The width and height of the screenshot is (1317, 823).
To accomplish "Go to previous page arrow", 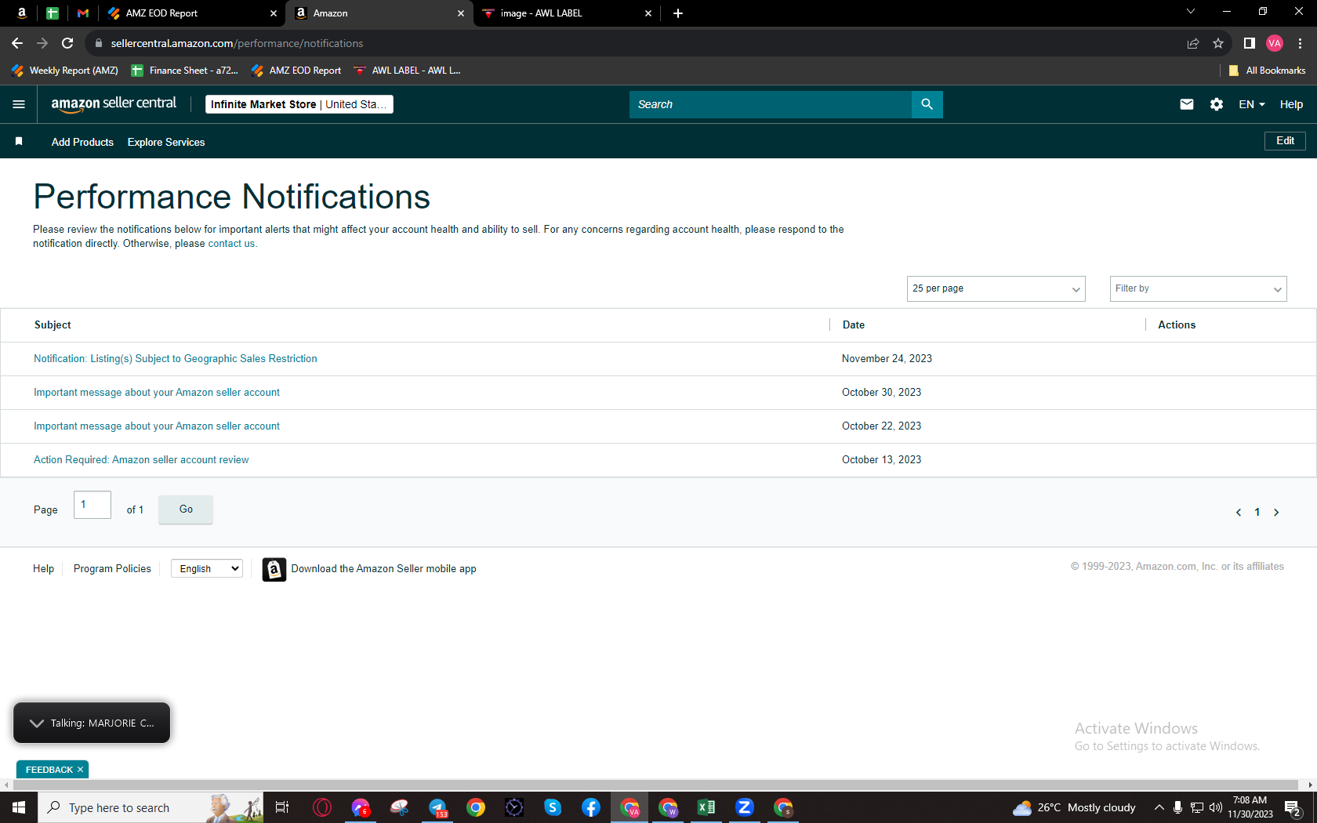I will (1238, 513).
